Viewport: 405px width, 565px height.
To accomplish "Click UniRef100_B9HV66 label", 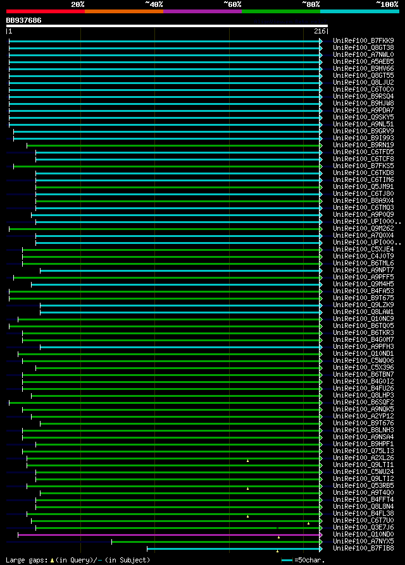I will [363, 68].
